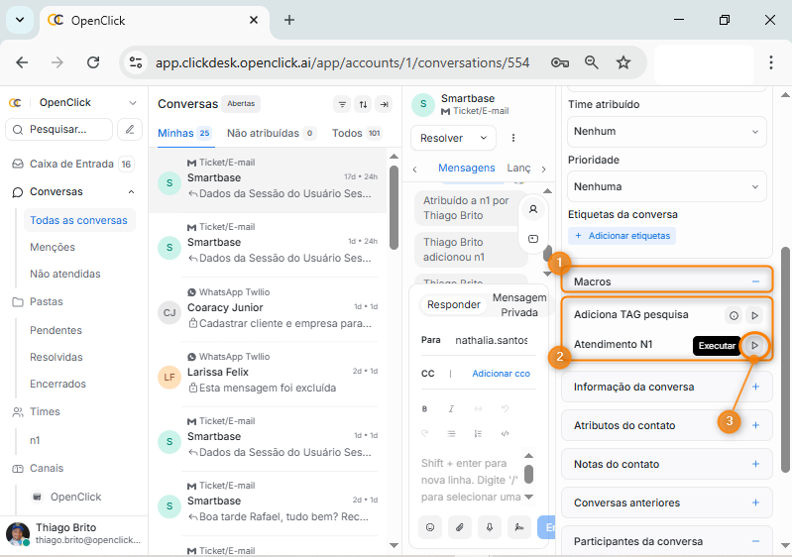Click the sort conversations icon
Viewport: 792px width, 557px height.
click(363, 104)
